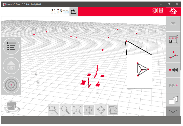183x126 pixels.
Task: Collapse toolbar with top arrow
Action: coord(173,24)
